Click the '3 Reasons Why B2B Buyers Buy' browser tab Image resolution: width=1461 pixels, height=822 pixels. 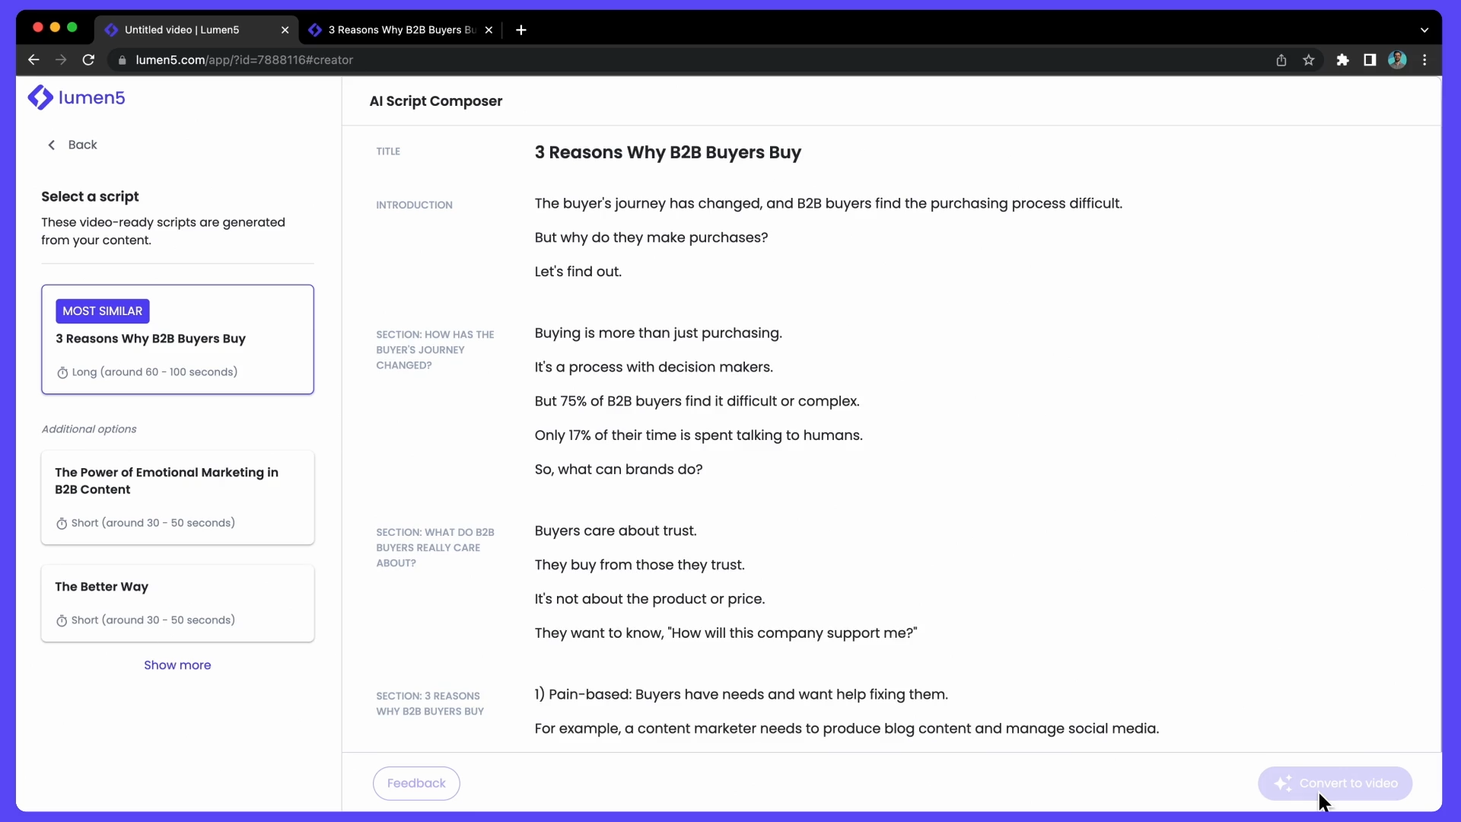[401, 29]
